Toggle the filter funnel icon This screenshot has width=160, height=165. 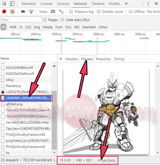tap(31, 12)
